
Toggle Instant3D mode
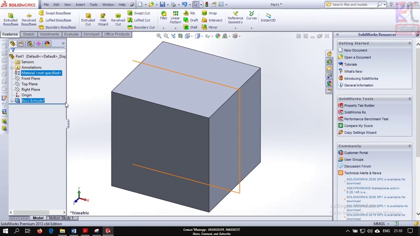[x=268, y=17]
